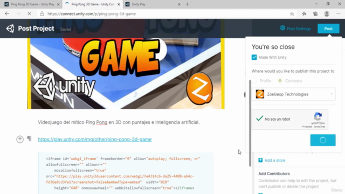Screen dimensions: 345x194
Task: Click the popup panel vertical scrollbar
Action: click(250, 123)
